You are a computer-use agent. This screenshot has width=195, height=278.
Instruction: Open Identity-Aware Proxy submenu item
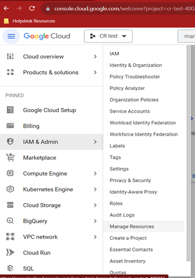pyautogui.click(x=133, y=192)
